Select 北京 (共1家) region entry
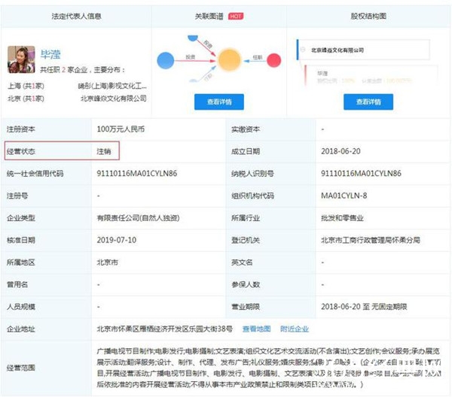Viewport: 452px width, 397px height. coord(26,98)
